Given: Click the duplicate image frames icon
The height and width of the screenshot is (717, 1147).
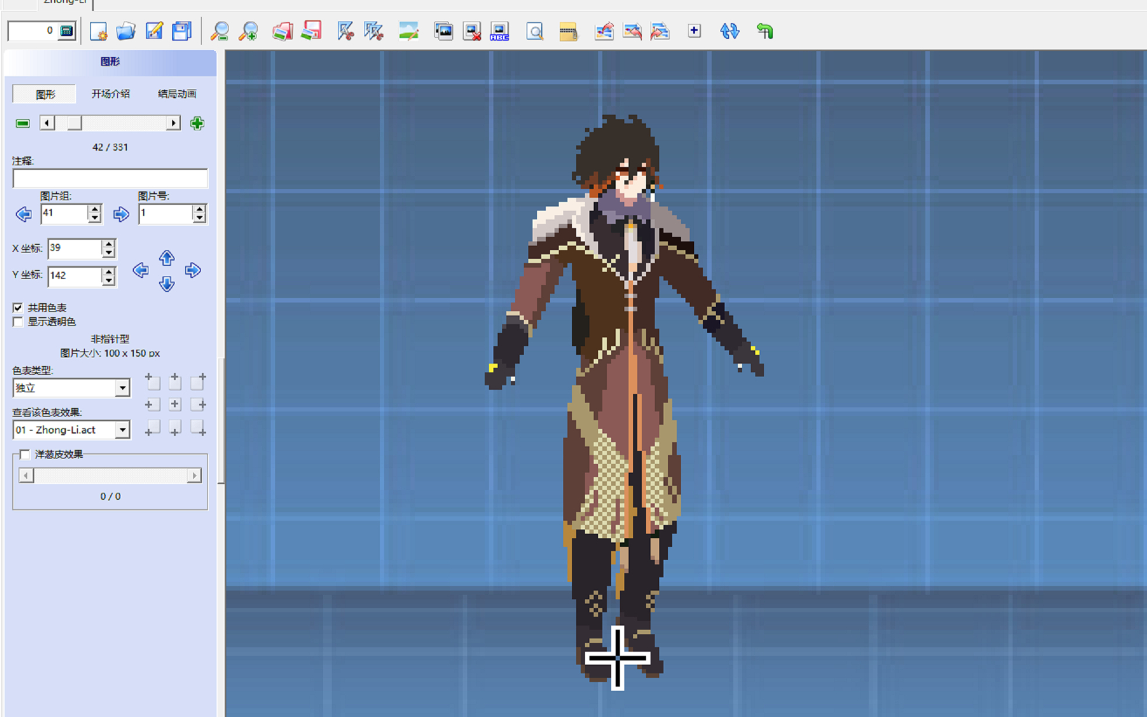Looking at the screenshot, I should (x=443, y=31).
